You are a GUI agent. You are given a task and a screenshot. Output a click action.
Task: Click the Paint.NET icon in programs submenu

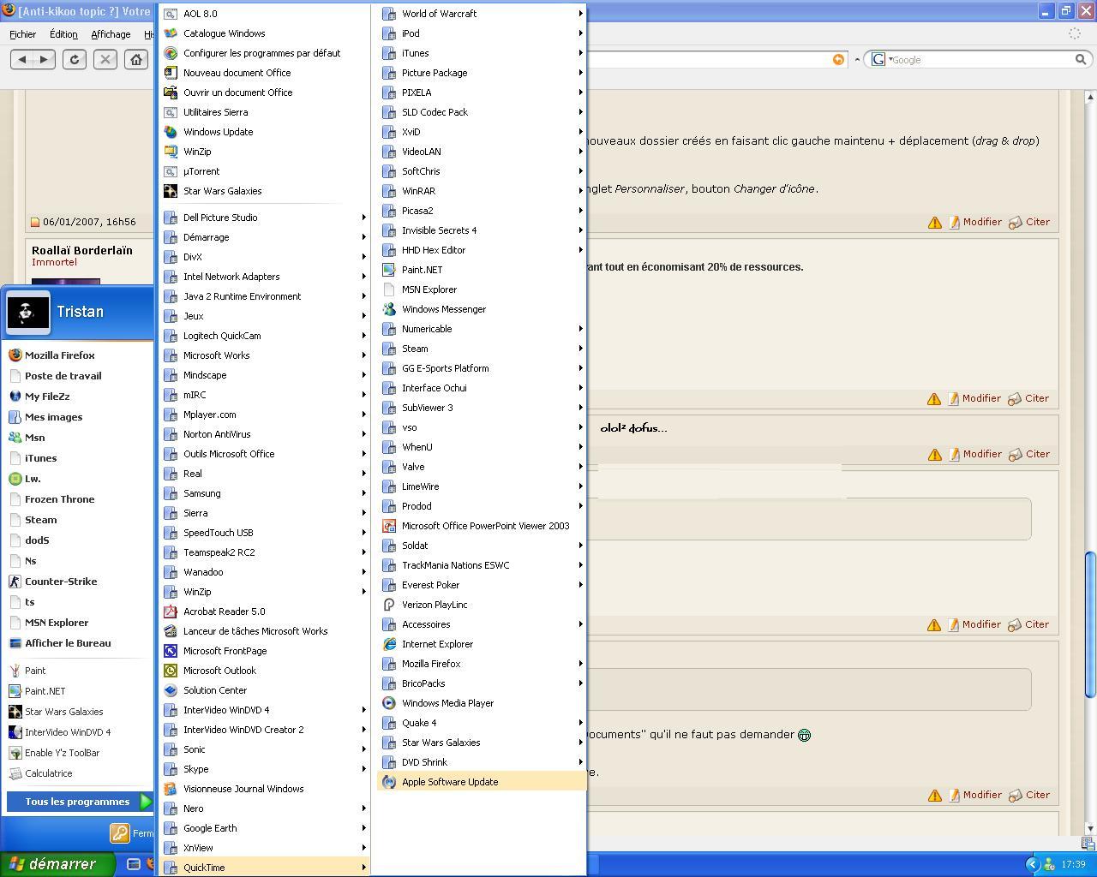(389, 270)
